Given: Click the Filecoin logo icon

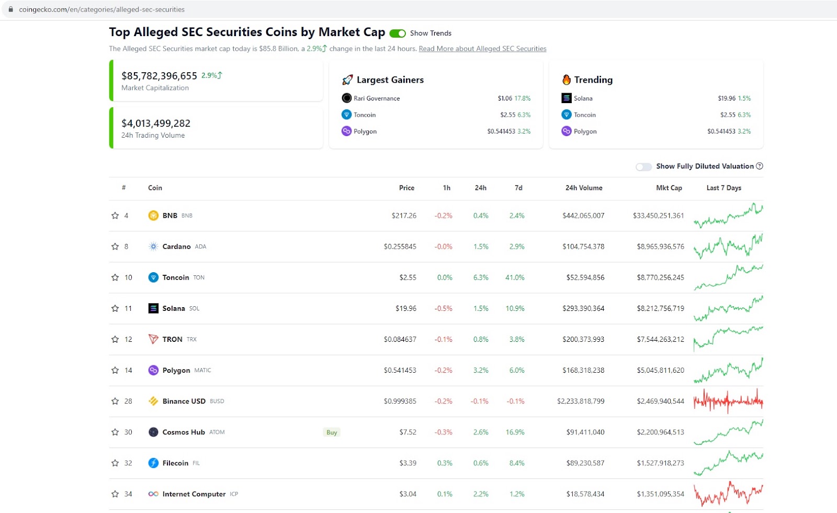Looking at the screenshot, I should (x=153, y=463).
